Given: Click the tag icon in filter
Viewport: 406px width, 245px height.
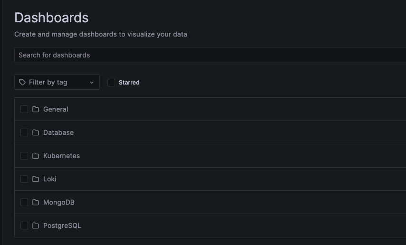Looking at the screenshot, I should pyautogui.click(x=22, y=82).
